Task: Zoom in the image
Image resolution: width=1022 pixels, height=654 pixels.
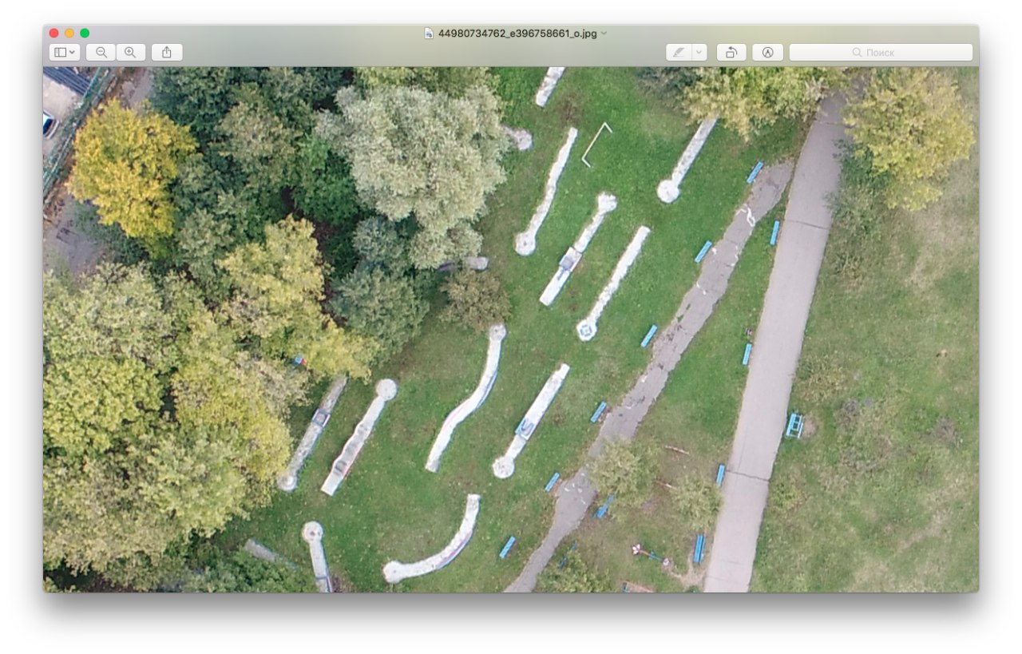Action: tap(130, 52)
